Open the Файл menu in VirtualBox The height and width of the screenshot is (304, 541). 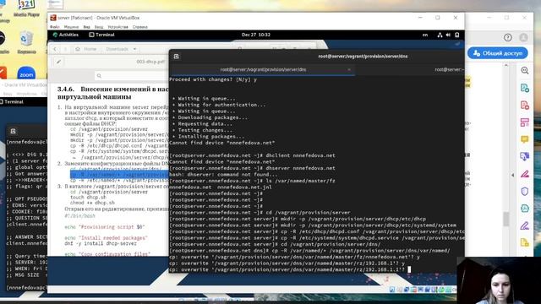(54, 27)
